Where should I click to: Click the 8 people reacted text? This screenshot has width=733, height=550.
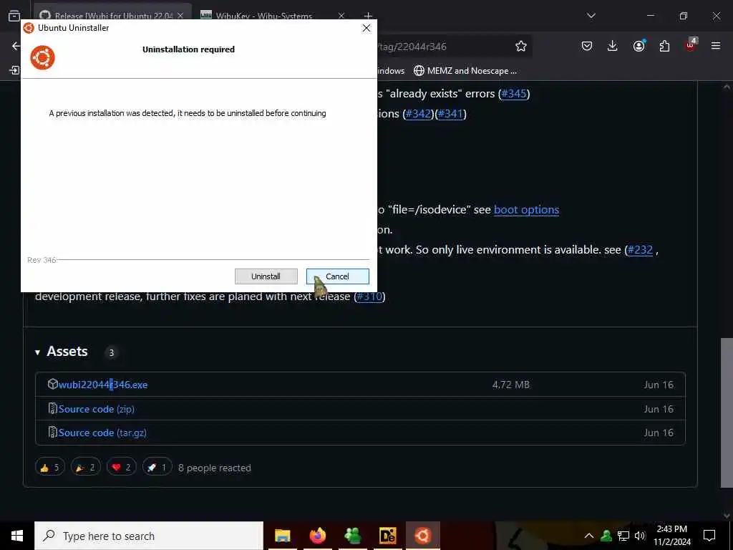pos(215,468)
